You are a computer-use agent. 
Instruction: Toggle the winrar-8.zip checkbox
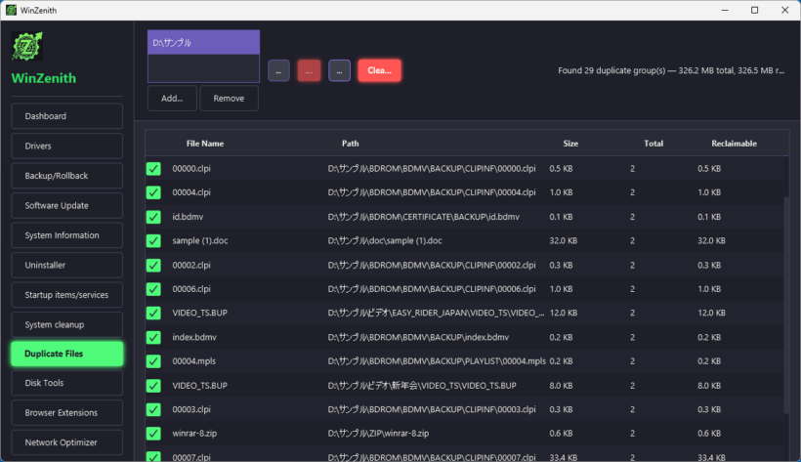pos(153,434)
